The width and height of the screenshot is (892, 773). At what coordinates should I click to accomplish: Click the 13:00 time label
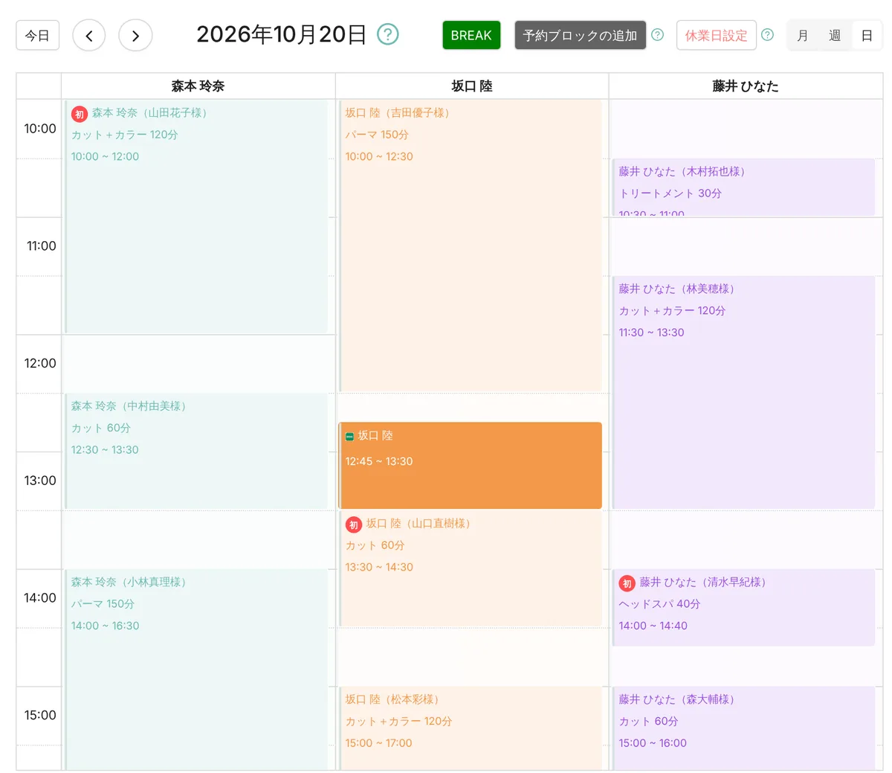(x=40, y=481)
